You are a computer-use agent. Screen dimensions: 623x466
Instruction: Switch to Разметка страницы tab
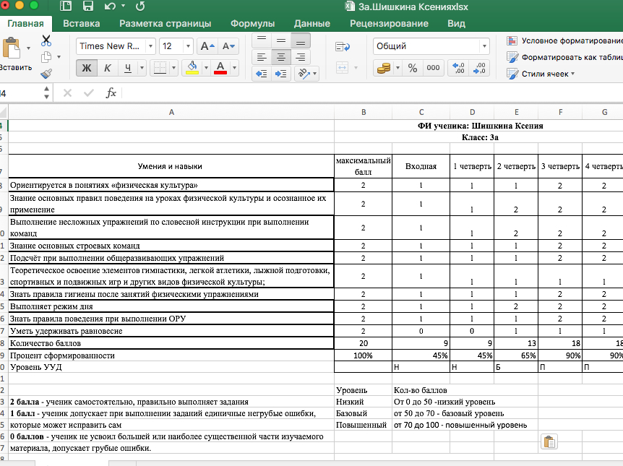(x=166, y=23)
